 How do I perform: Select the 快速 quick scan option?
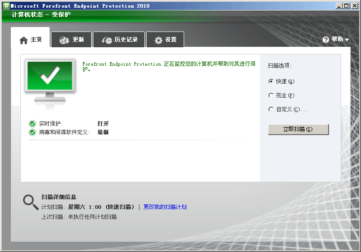271,81
